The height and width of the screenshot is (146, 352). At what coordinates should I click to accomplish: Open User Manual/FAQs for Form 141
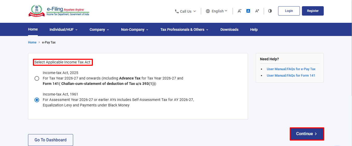(291, 76)
